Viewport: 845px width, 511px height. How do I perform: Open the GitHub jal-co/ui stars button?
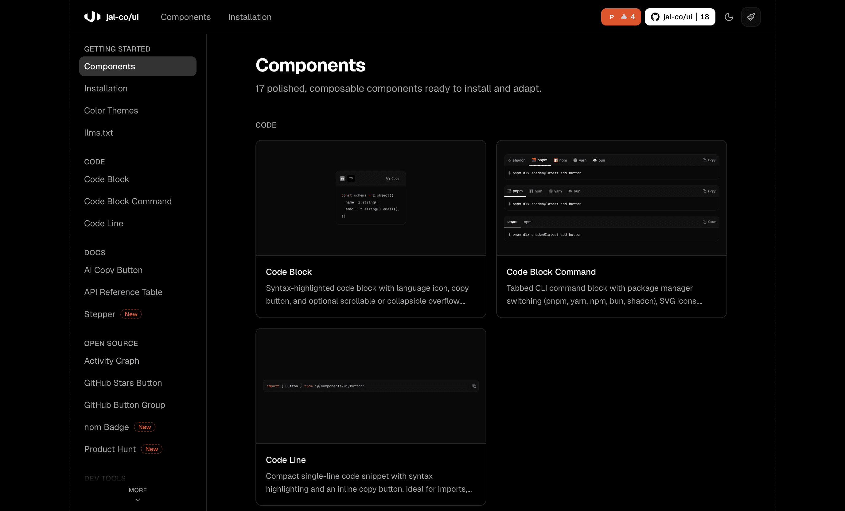(x=680, y=17)
